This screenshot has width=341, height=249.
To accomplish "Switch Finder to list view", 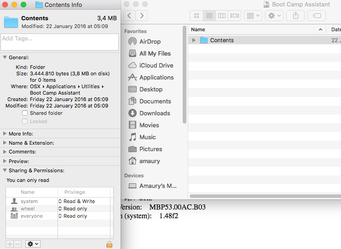I will (x=209, y=16).
